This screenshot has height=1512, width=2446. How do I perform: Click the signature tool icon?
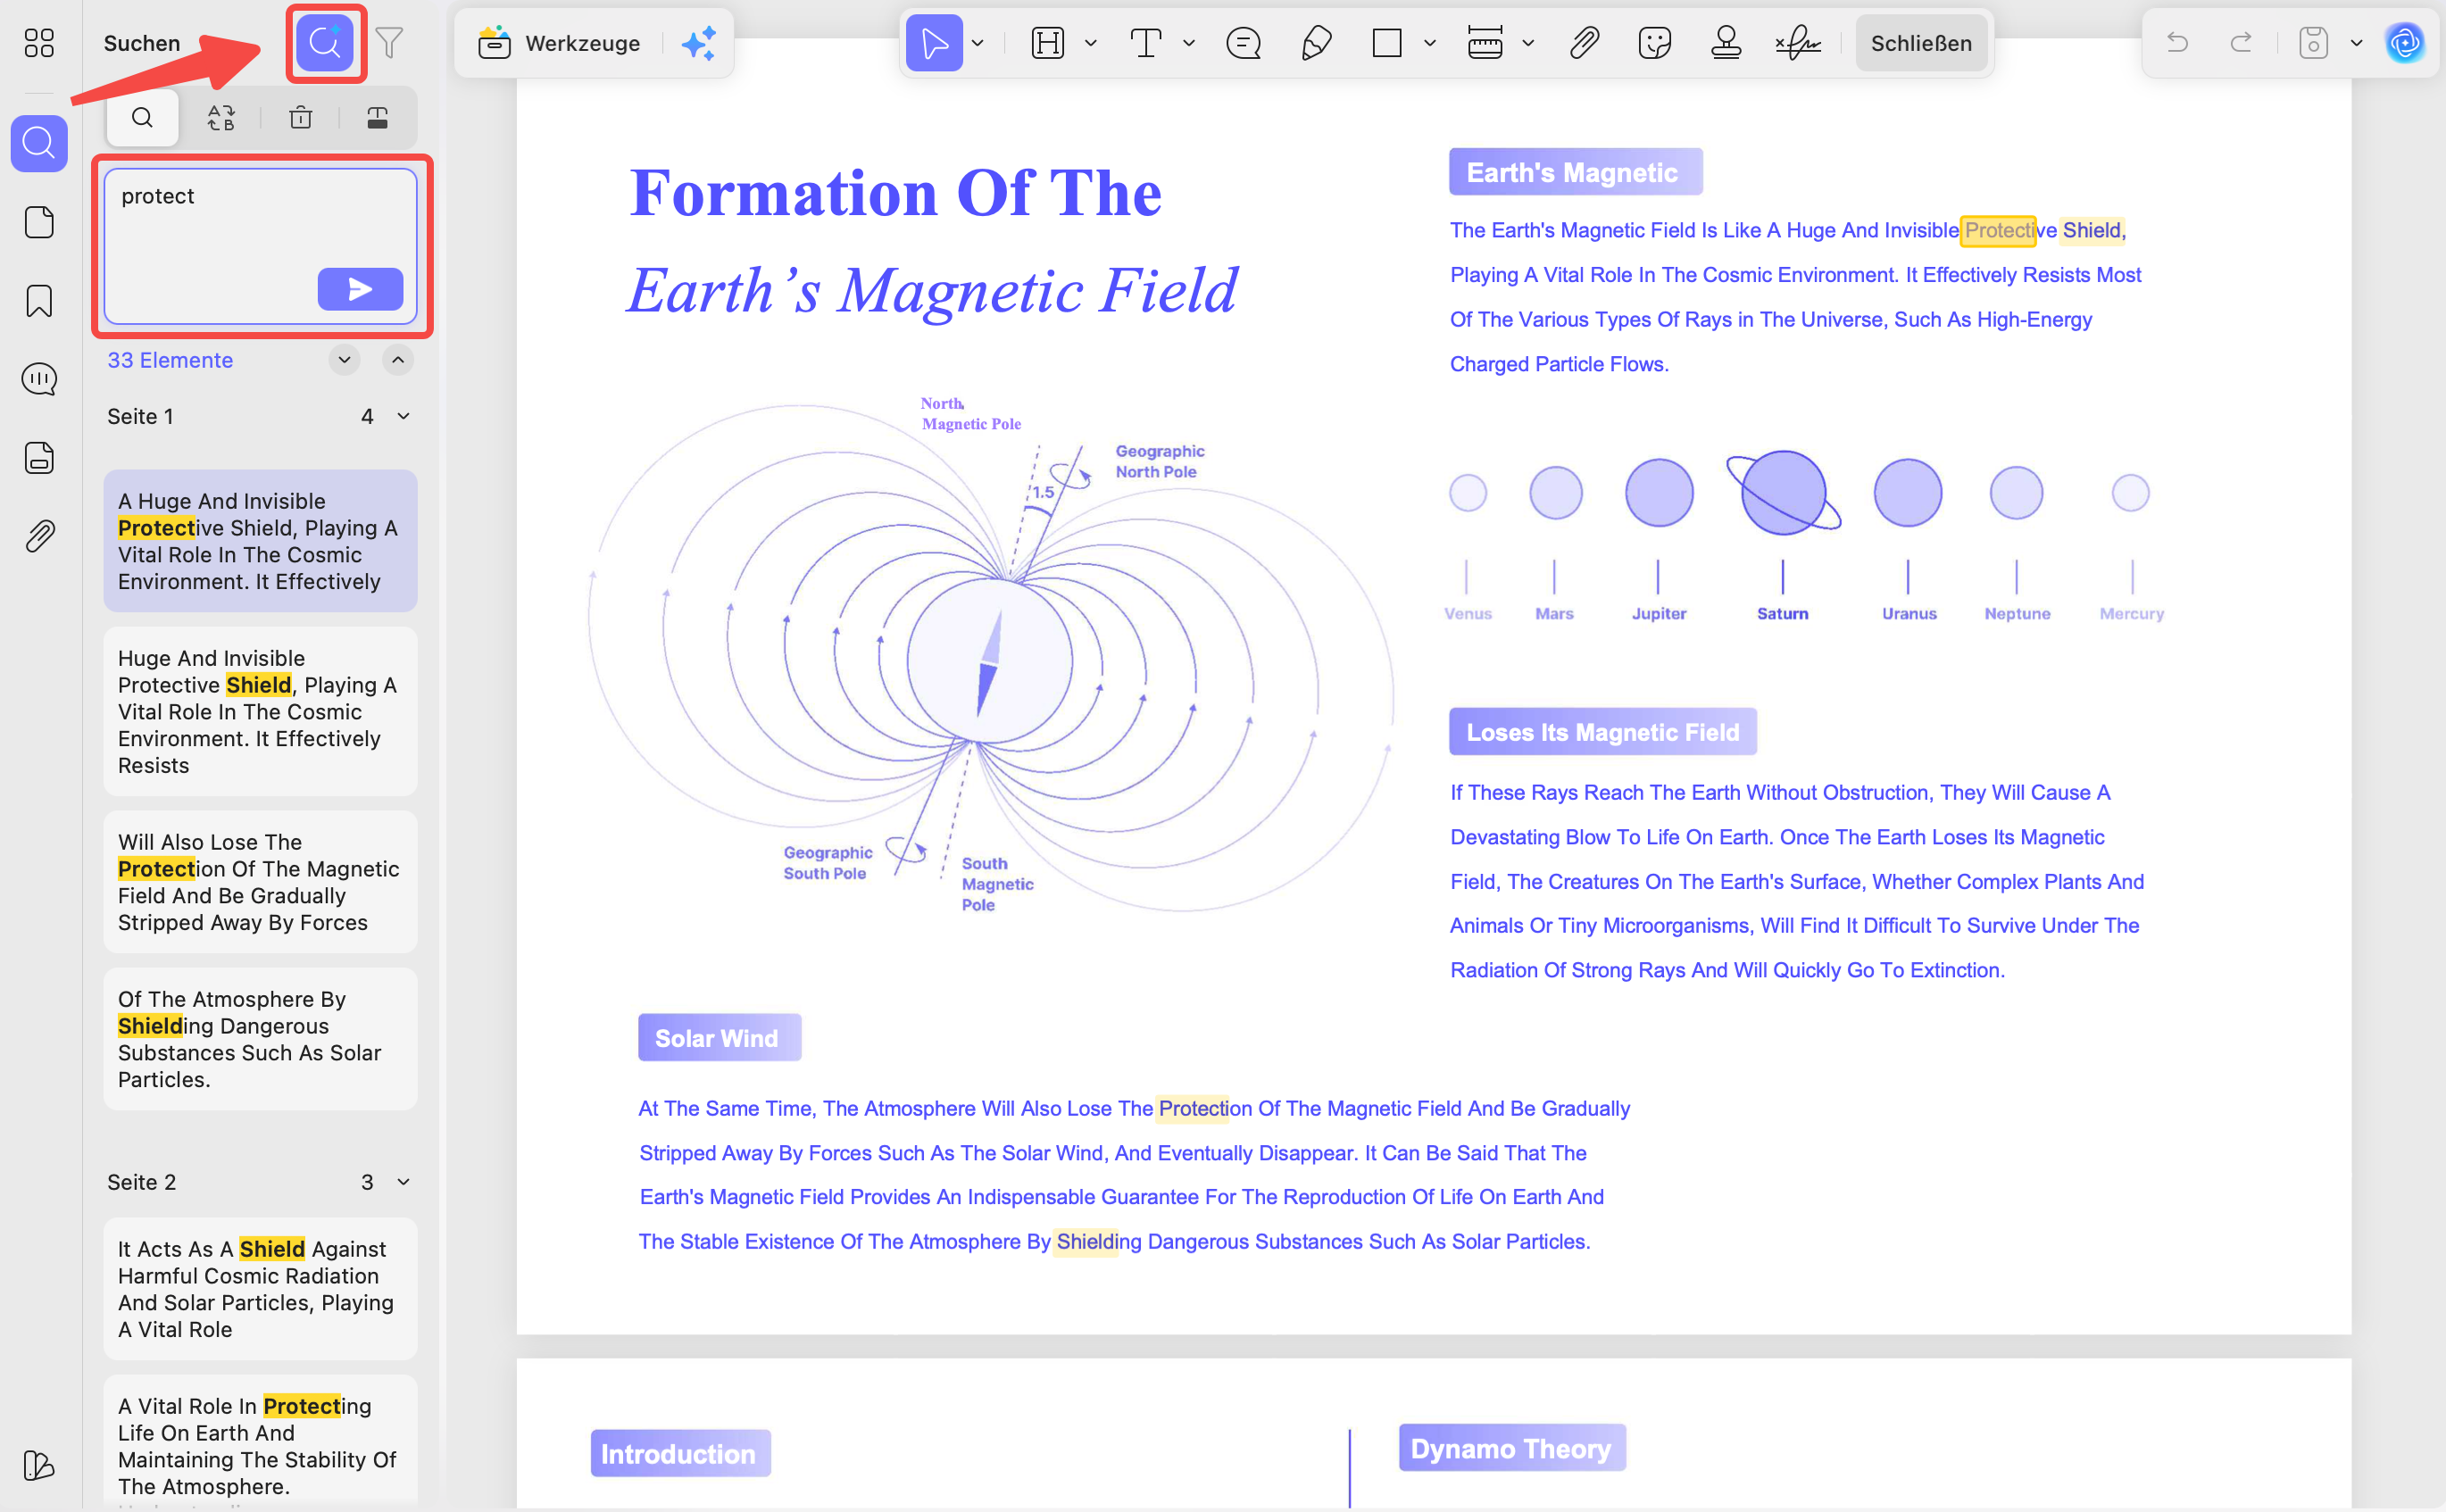[1797, 43]
